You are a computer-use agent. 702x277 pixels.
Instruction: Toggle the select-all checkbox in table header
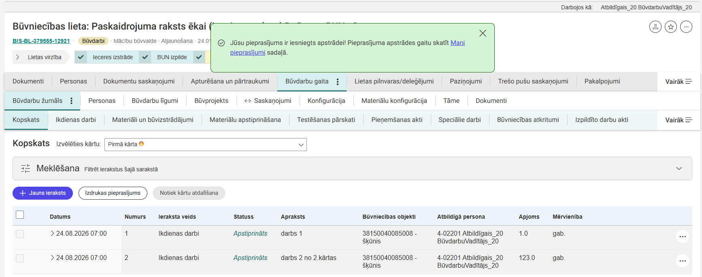pyautogui.click(x=20, y=215)
